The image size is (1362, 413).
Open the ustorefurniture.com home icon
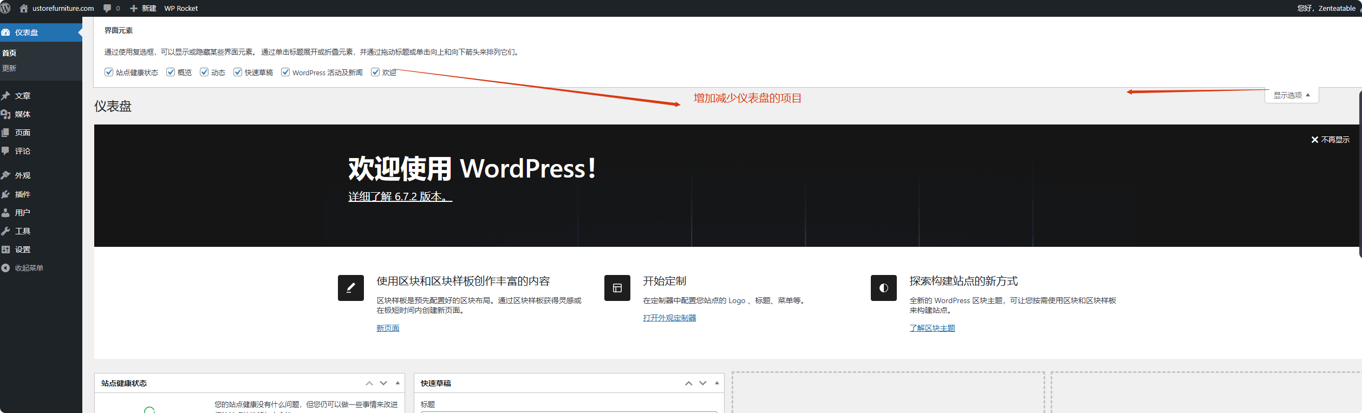pos(24,8)
